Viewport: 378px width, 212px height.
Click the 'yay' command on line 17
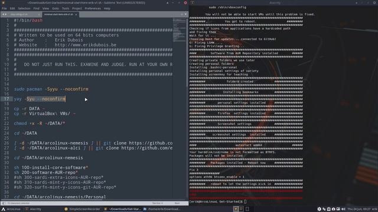(x=18, y=99)
